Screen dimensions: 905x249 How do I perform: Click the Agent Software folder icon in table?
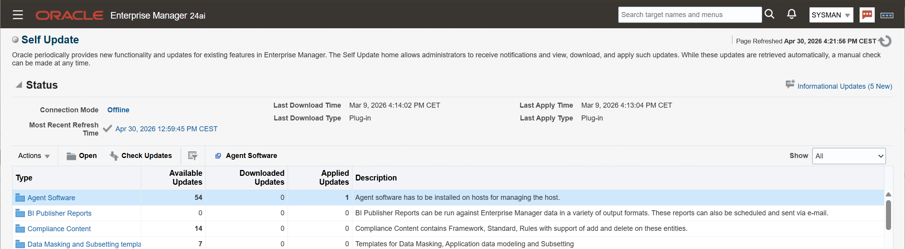(20, 198)
